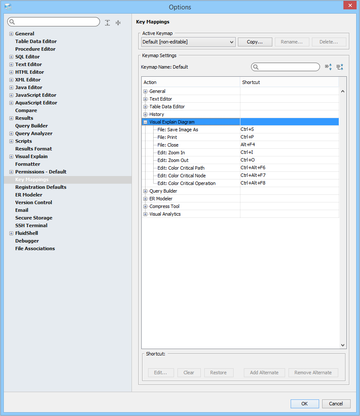Click OK to confirm options
This screenshot has width=360, height=416.
coord(305,404)
